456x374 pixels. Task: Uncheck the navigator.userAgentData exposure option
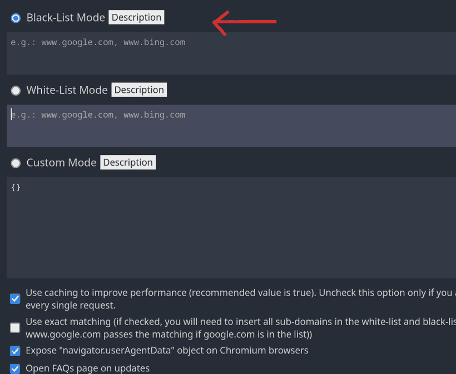tap(14, 351)
